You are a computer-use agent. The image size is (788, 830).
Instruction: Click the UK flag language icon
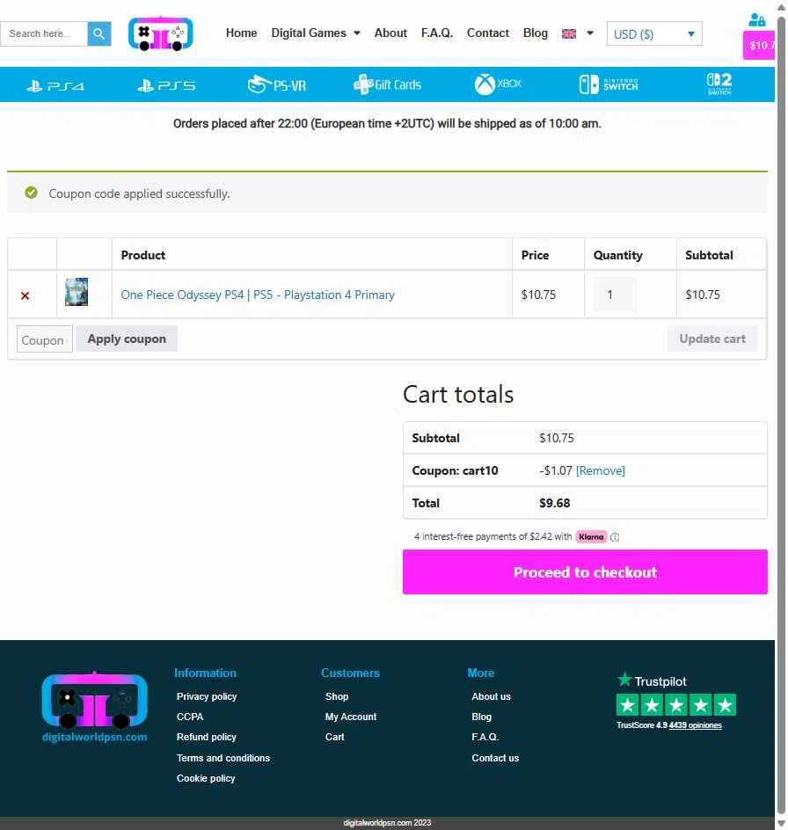pos(569,34)
